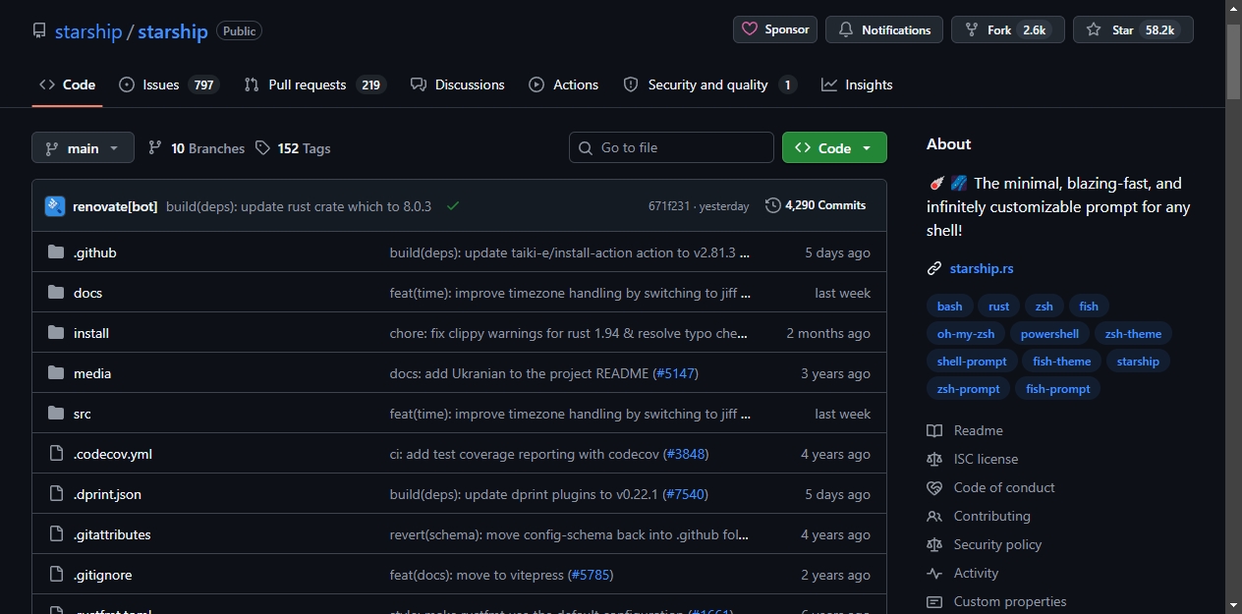Click the heart-shield icon beside Code of conduct
1242x614 pixels.
click(934, 487)
